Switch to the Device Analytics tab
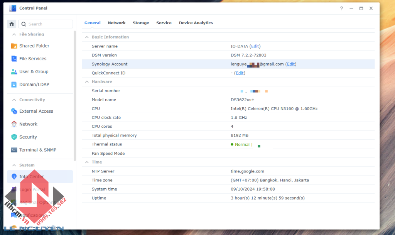395x235 pixels. [196, 23]
